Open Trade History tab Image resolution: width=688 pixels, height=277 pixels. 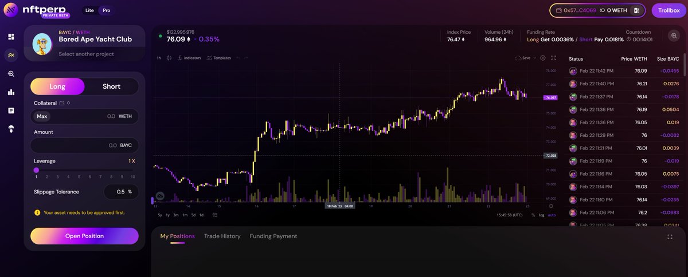222,236
